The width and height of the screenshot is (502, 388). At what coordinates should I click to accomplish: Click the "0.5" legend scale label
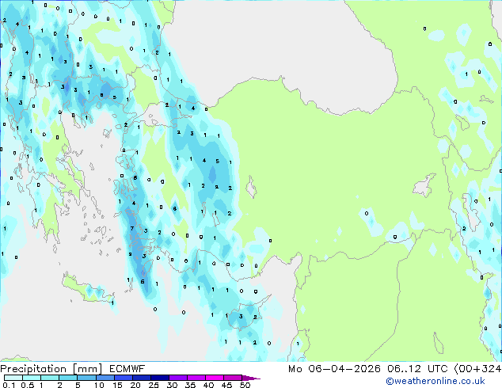pos(28,385)
